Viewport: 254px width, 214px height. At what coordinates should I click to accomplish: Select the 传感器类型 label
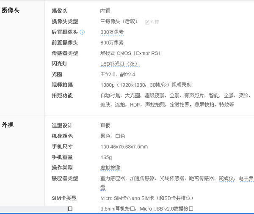65,53
